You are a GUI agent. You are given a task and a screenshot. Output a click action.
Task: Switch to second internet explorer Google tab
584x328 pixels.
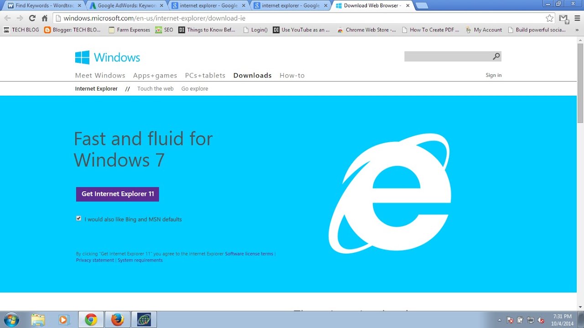tap(290, 5)
